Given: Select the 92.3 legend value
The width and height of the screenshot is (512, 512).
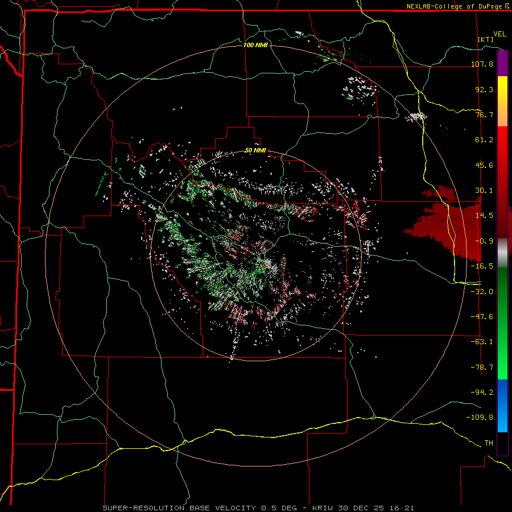Looking at the screenshot, I should [x=484, y=89].
